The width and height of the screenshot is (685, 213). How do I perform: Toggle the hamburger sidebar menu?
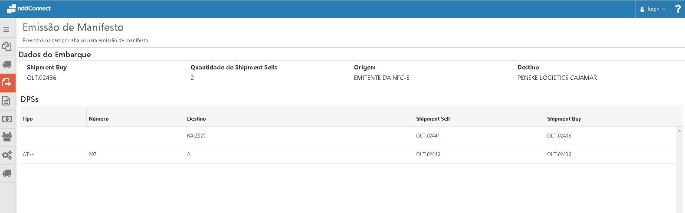point(7,30)
